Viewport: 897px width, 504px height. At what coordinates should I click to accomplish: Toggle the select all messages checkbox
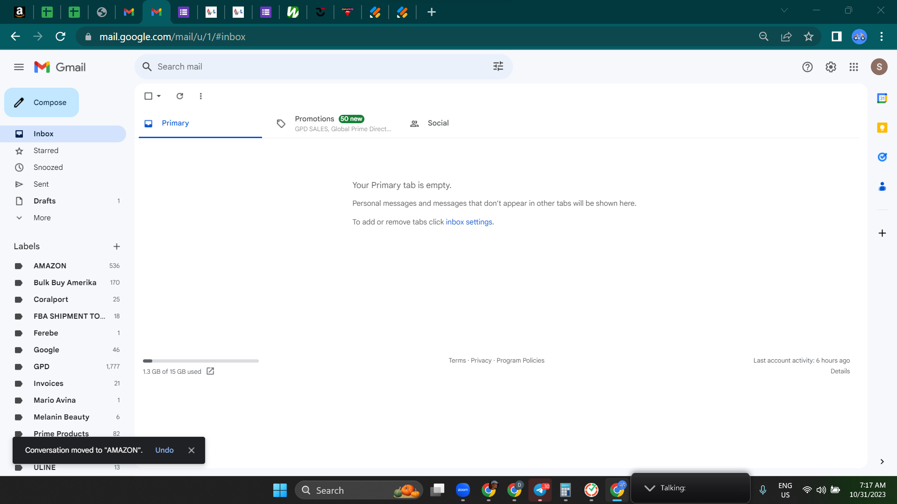coord(148,96)
